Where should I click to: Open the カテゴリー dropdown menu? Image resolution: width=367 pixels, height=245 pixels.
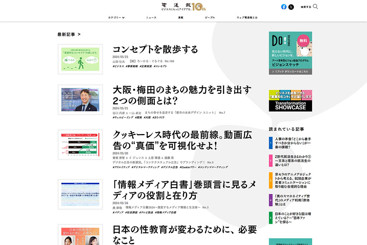(115, 17)
